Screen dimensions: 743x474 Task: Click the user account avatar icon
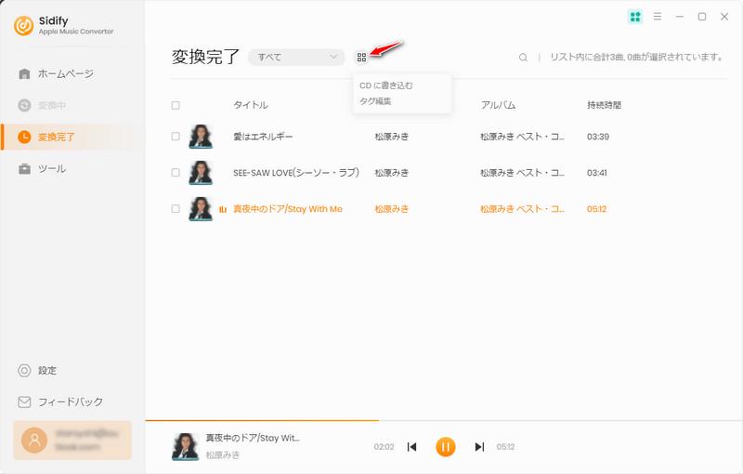coord(34,440)
